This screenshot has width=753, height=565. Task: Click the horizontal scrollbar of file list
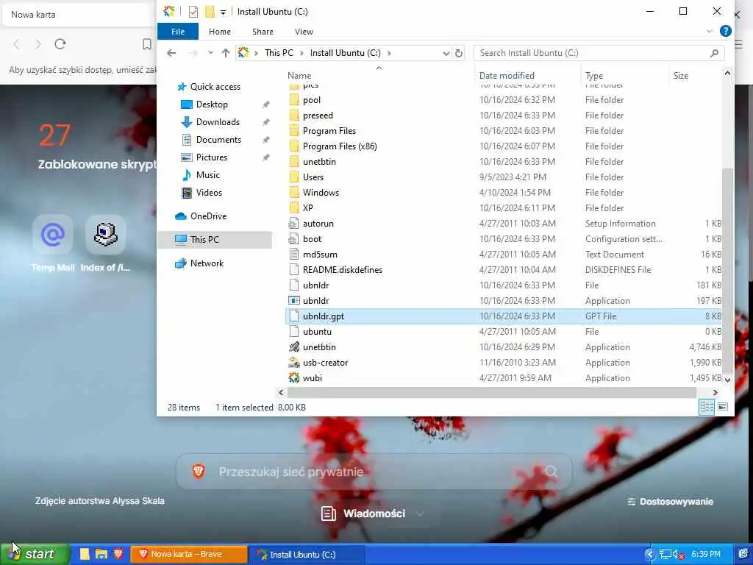[492, 393]
